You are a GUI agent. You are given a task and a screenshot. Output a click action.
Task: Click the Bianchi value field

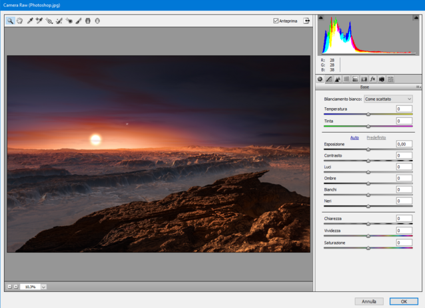coord(404,190)
